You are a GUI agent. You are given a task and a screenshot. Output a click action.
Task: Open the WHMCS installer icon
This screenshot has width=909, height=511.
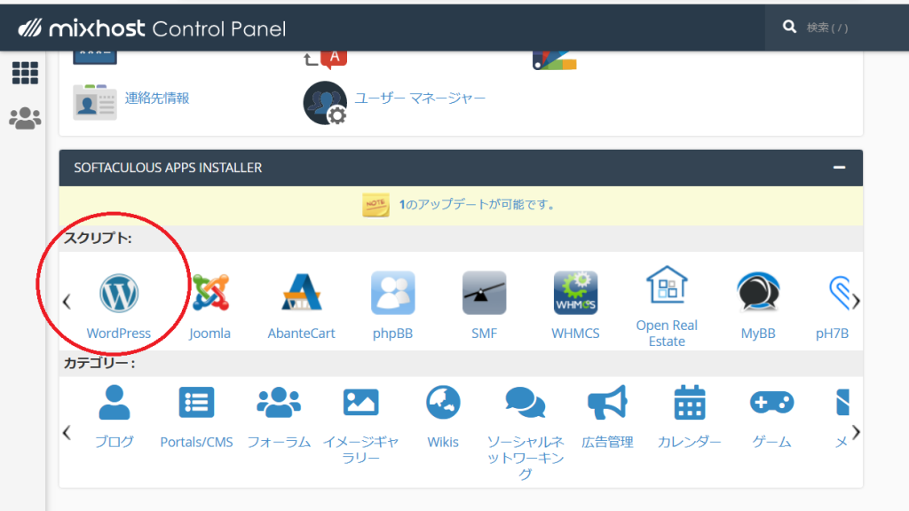click(575, 294)
